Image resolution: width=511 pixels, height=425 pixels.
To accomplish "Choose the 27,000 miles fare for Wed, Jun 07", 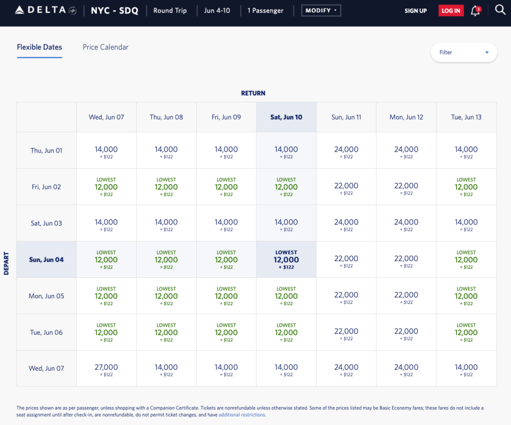I will coord(106,369).
